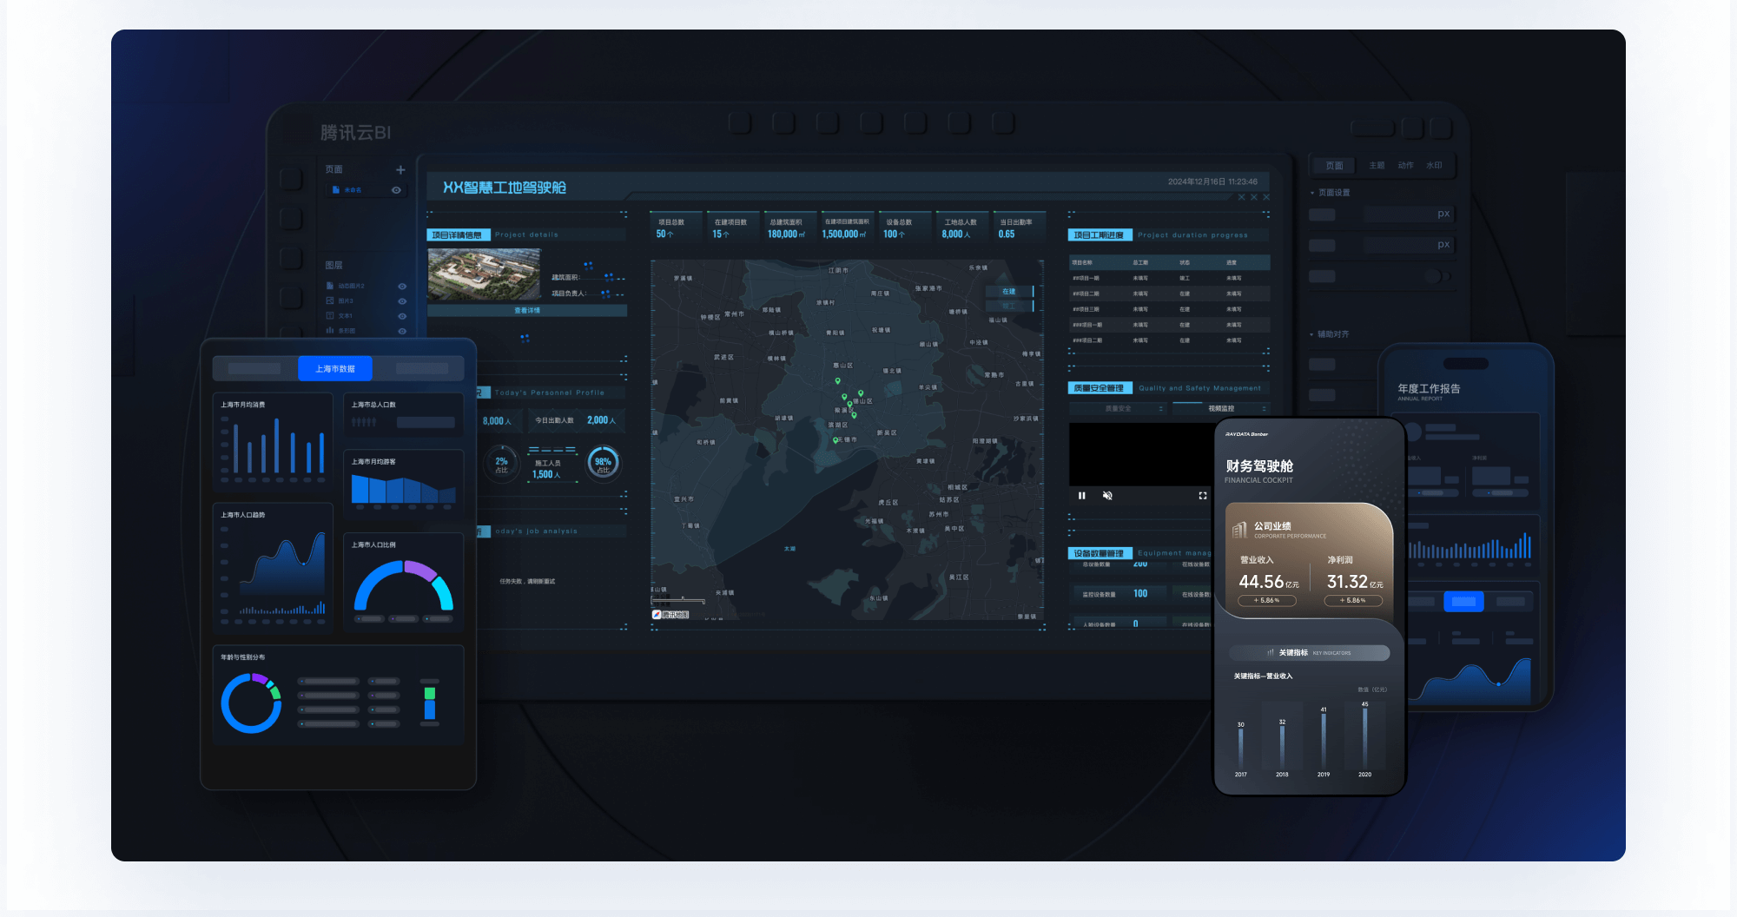Screen dimensions: 1737x917
Task: Click the 年龄与性别分布 donut chart
Action: [252, 703]
